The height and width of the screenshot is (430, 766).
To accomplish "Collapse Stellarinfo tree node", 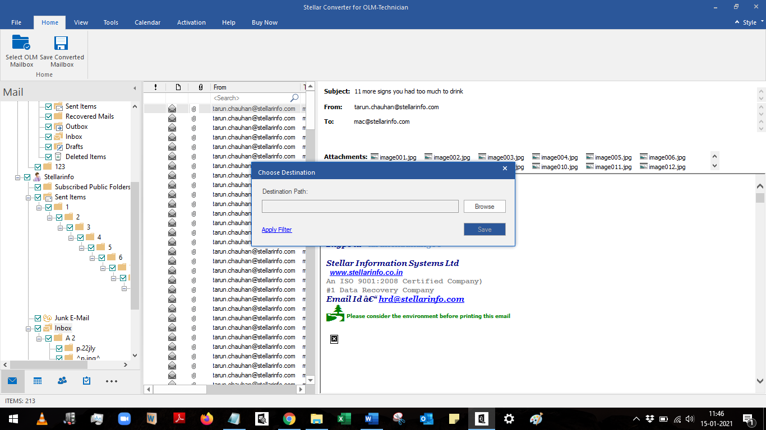I will [x=18, y=177].
